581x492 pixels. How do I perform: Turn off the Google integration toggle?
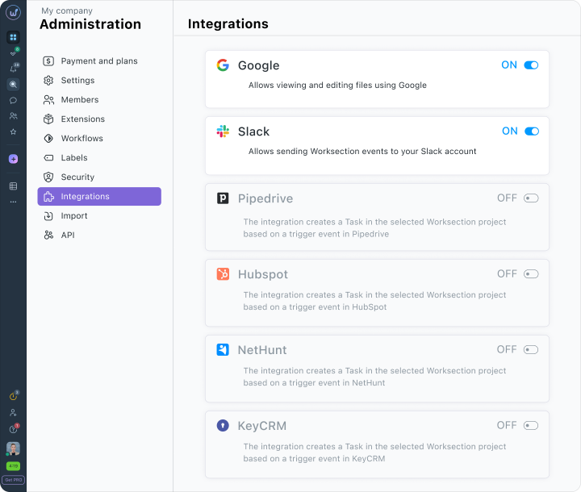pos(531,65)
